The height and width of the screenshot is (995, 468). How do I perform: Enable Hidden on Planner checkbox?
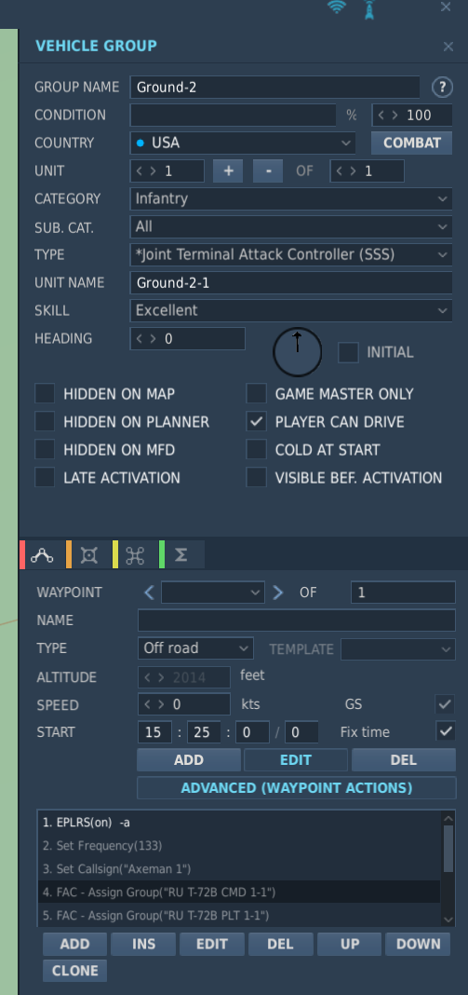click(x=45, y=421)
